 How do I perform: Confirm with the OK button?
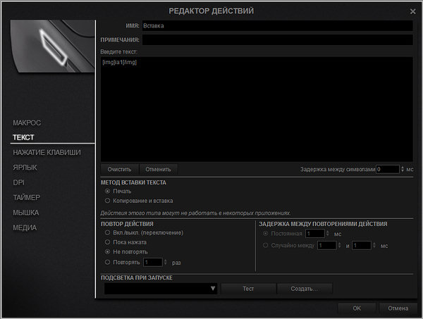tap(357, 308)
